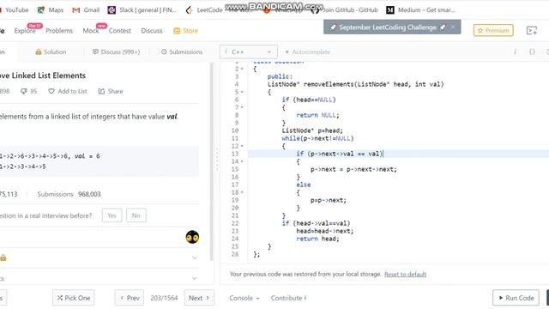Switch to the Discuss (999+) tab

pyautogui.click(x=117, y=51)
